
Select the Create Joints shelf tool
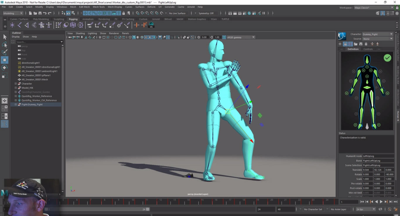(20, 25)
